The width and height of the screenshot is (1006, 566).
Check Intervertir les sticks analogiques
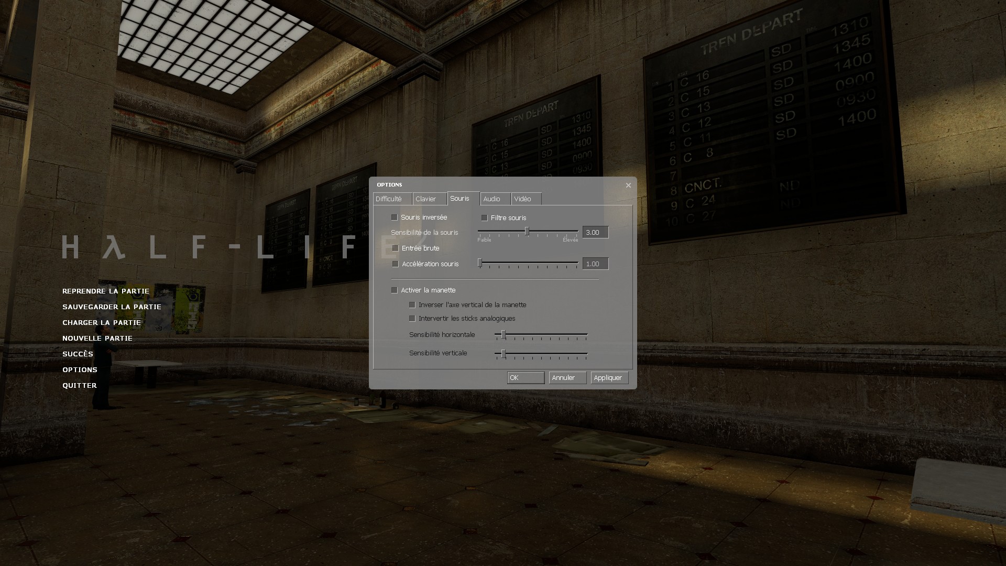412,318
